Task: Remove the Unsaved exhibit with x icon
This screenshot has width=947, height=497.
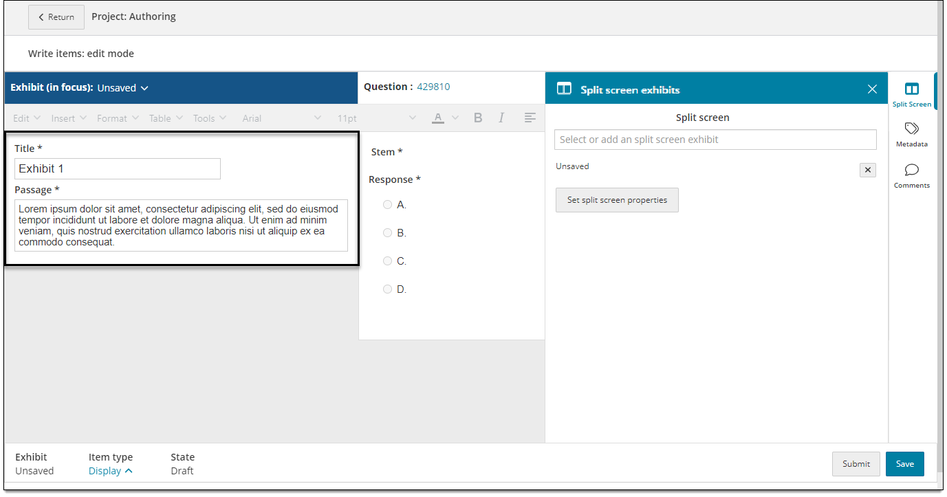Action: pyautogui.click(x=867, y=170)
